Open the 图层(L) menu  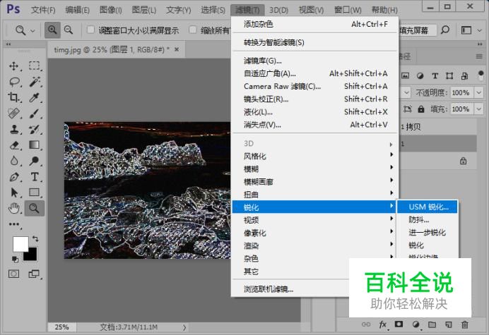click(x=143, y=11)
